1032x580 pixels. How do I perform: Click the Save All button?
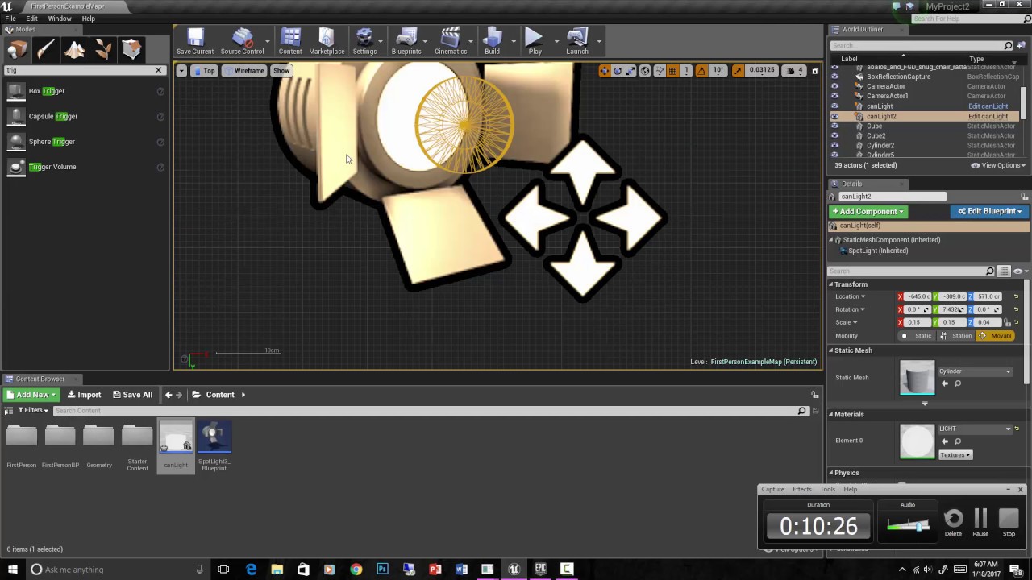coord(132,395)
